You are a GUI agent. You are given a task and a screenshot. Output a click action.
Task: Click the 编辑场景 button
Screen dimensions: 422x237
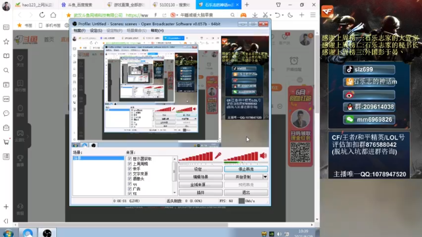pos(200,177)
